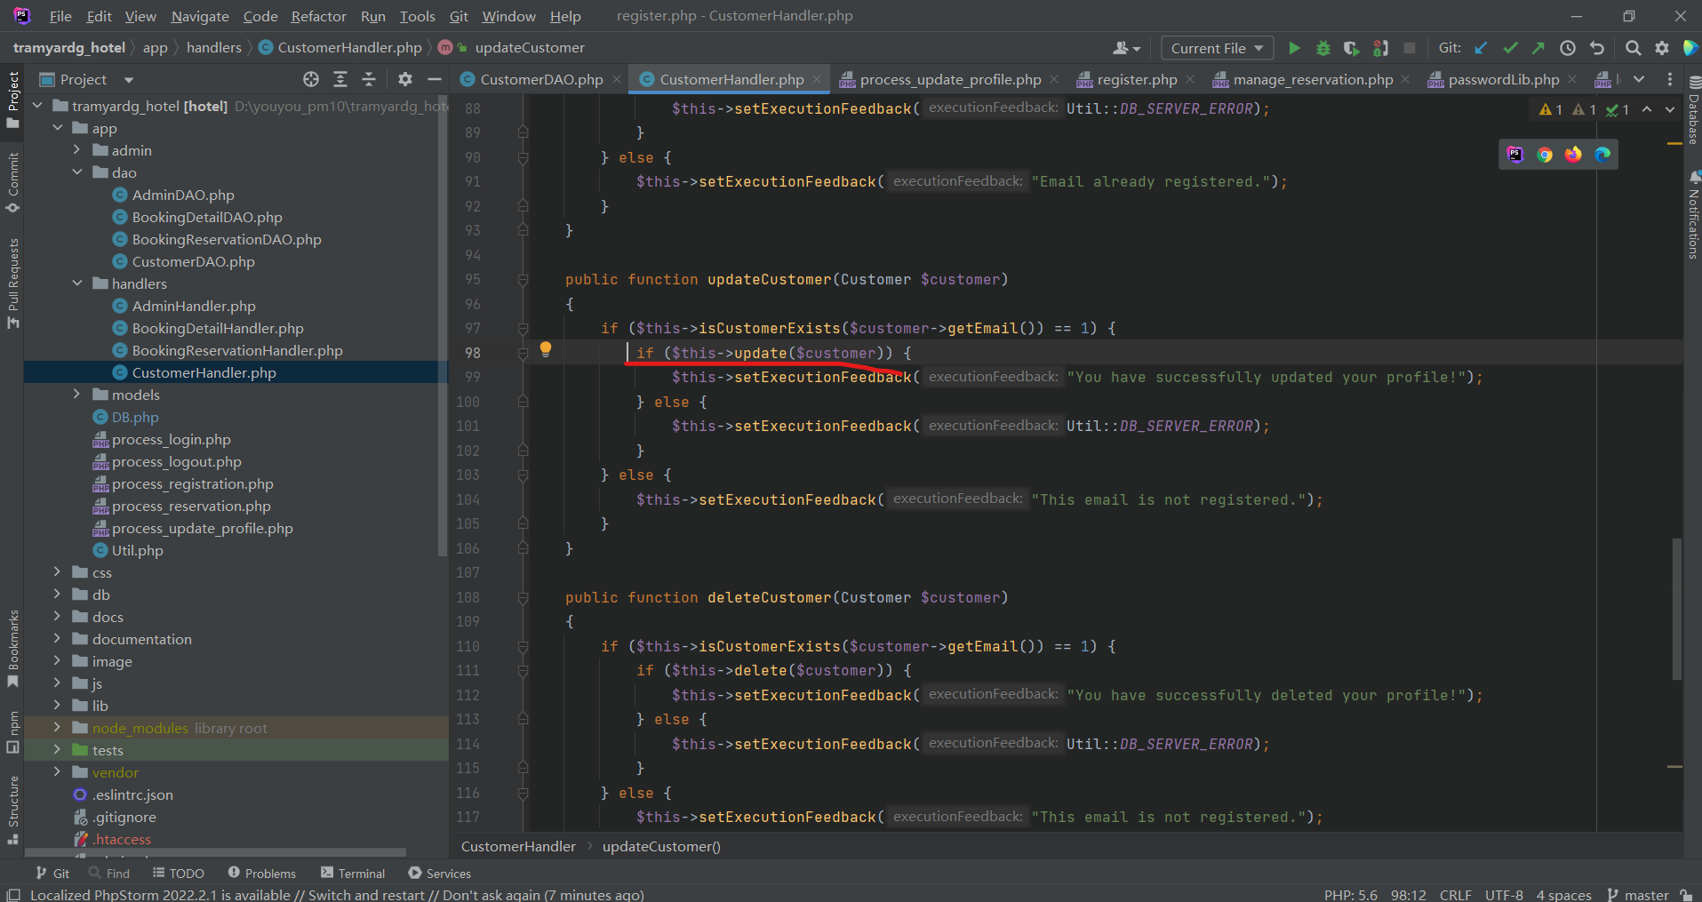The height and width of the screenshot is (902, 1702).
Task: Expand the models folder
Action: click(76, 394)
